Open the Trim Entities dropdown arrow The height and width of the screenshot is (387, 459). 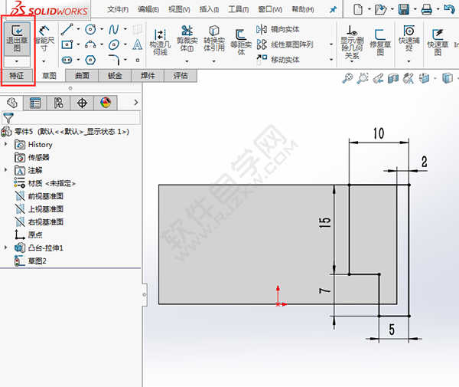tap(187, 61)
